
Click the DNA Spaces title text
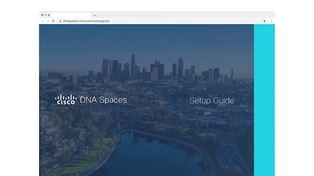click(103, 100)
